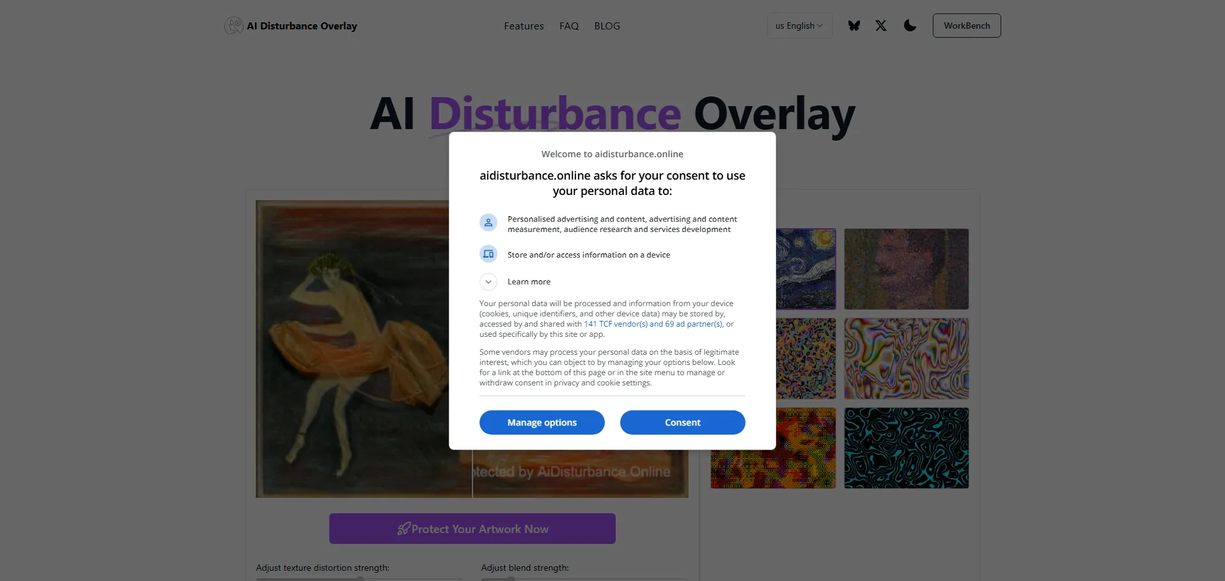Expand the Learn more chevron

(488, 282)
